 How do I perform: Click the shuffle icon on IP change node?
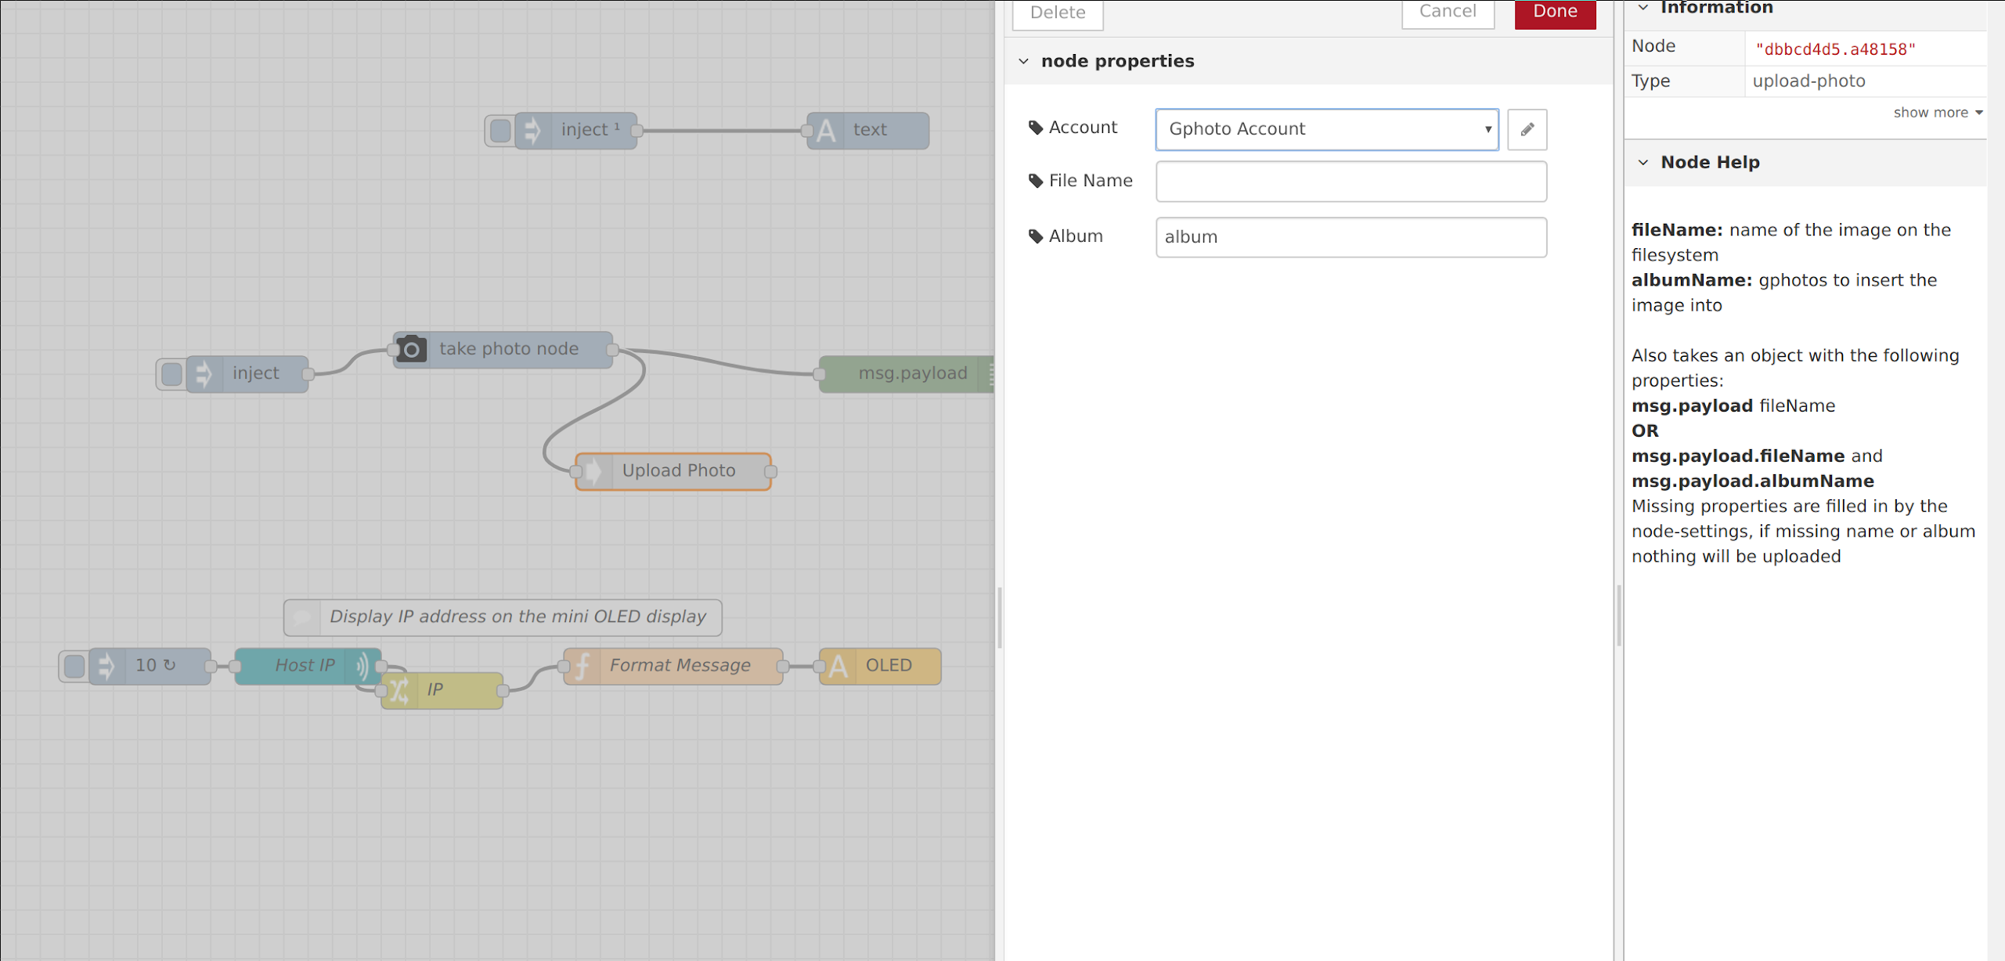point(399,690)
